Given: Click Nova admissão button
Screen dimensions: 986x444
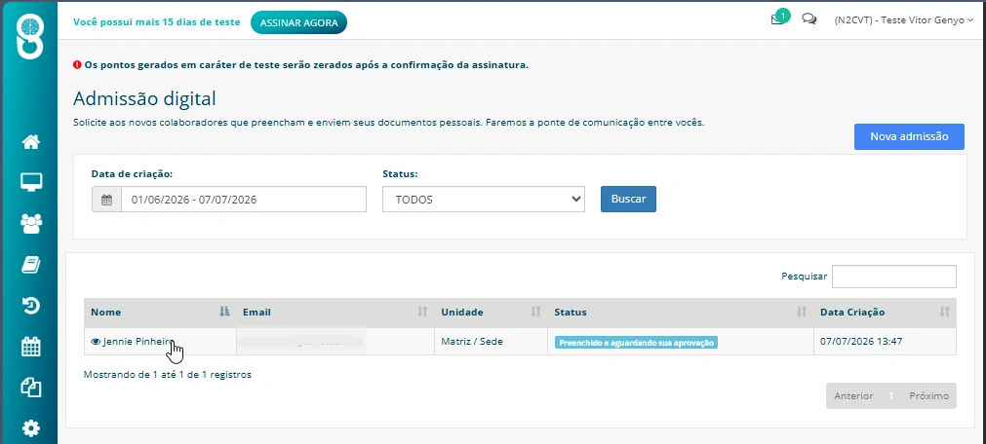Looking at the screenshot, I should point(909,136).
